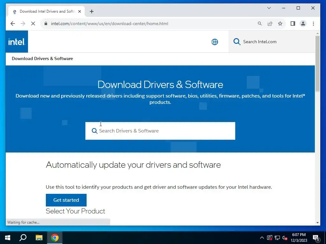
Task: Open the Chrome side panel
Action: (293, 24)
